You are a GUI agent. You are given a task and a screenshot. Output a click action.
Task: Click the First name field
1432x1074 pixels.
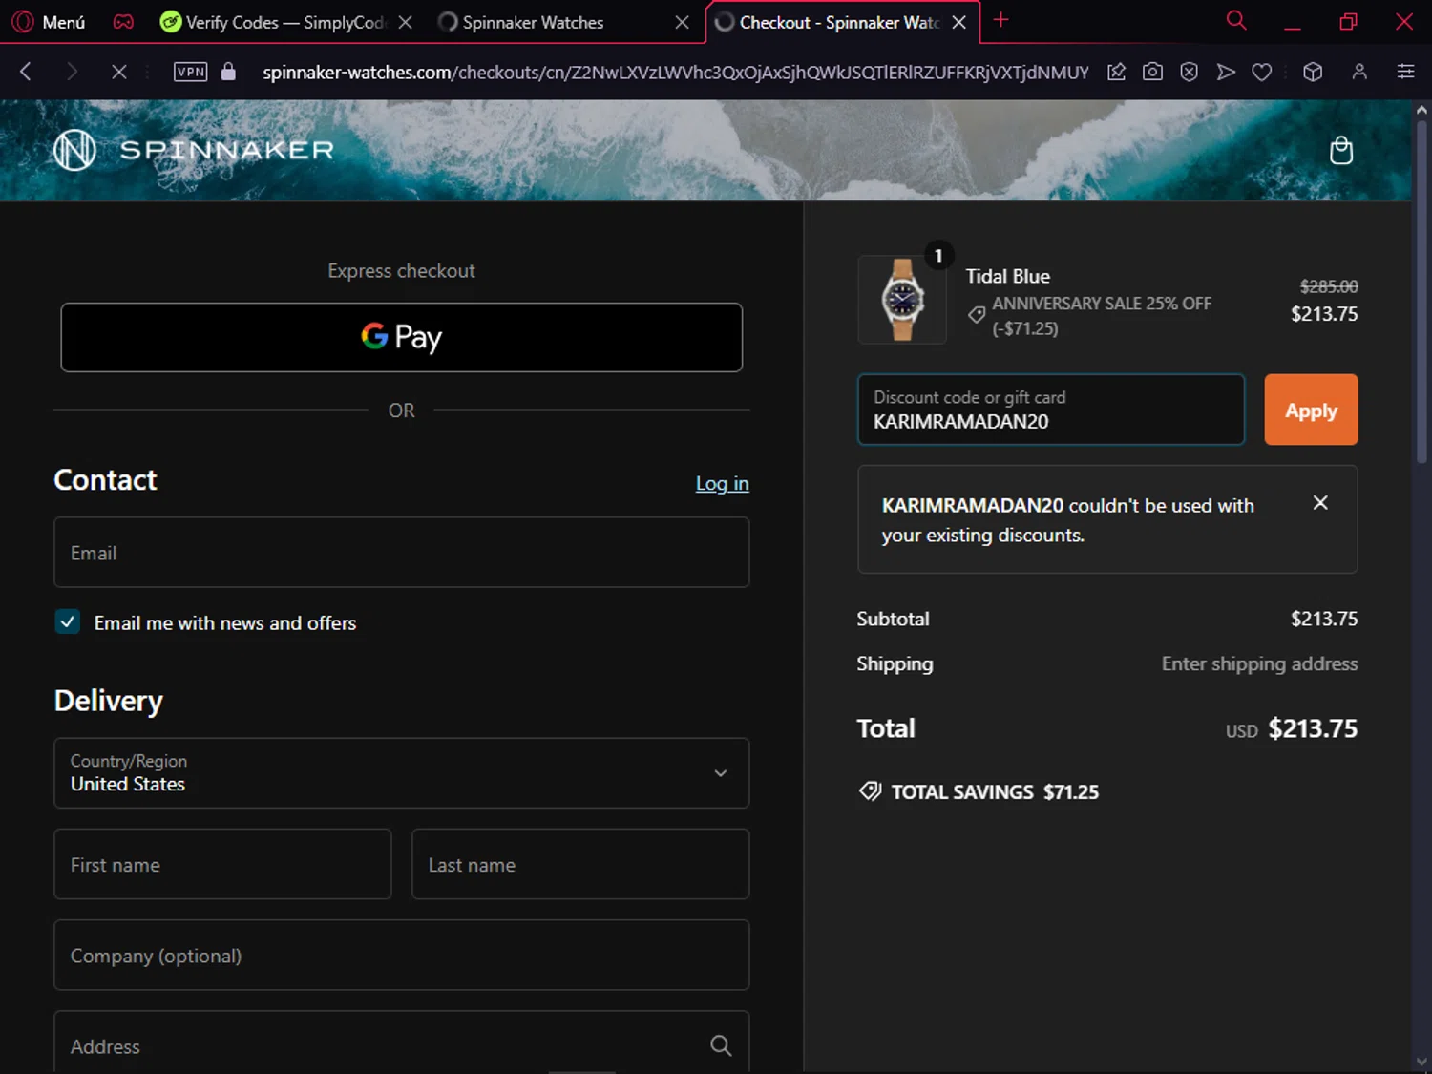(222, 864)
